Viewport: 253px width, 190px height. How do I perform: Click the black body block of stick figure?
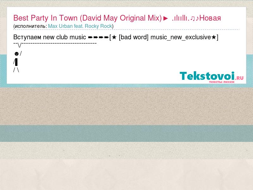tap(16, 62)
